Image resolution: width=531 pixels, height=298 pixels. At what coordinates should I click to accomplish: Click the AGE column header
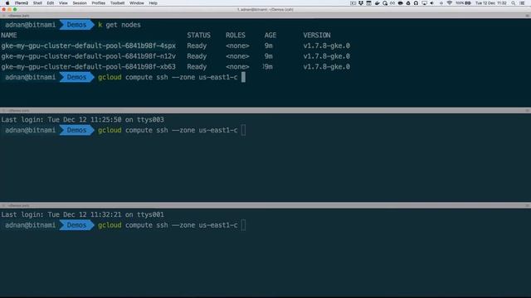270,35
